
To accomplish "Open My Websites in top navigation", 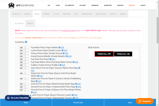I will [70, 5].
